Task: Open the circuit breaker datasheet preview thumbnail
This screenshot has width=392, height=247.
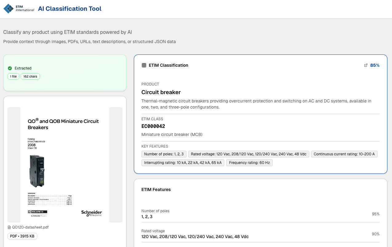Action: tap(65, 165)
